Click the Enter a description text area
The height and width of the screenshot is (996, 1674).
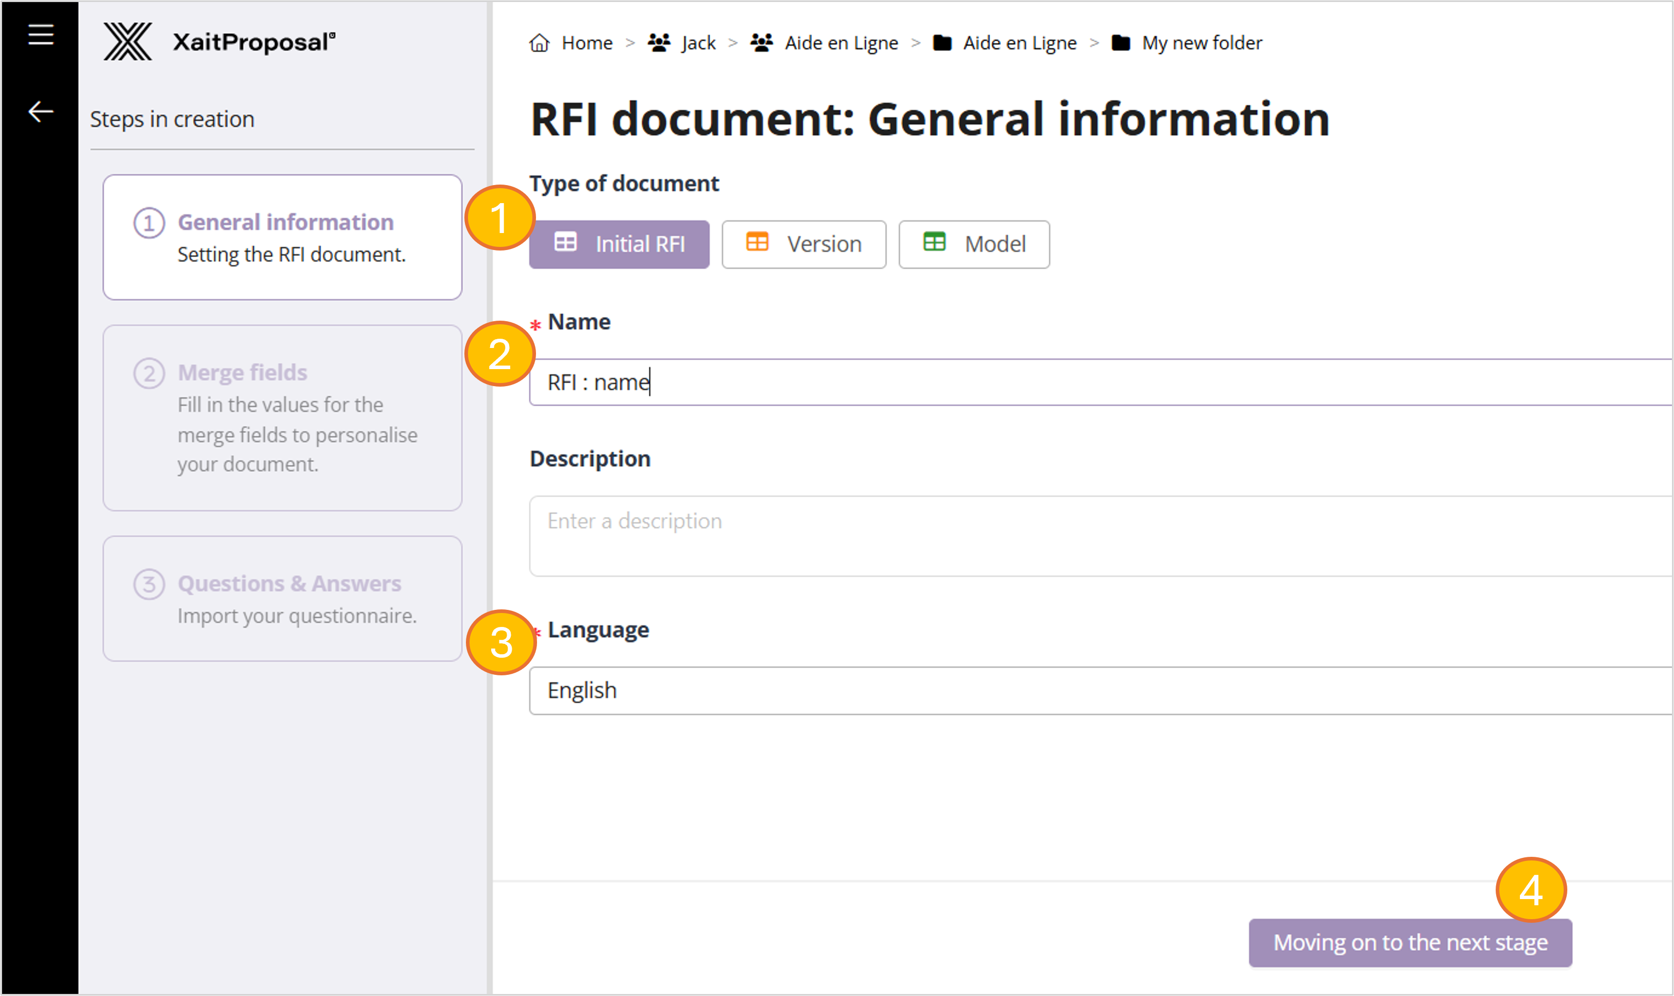(940, 535)
